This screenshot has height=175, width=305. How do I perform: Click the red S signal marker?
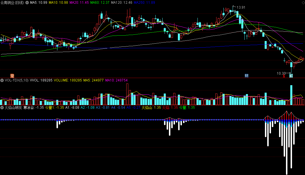click(x=284, y=76)
